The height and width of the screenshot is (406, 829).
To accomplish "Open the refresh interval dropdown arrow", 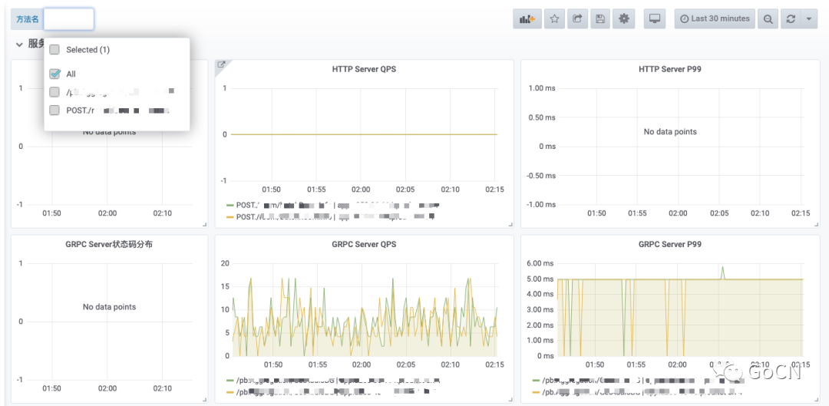I will [809, 19].
